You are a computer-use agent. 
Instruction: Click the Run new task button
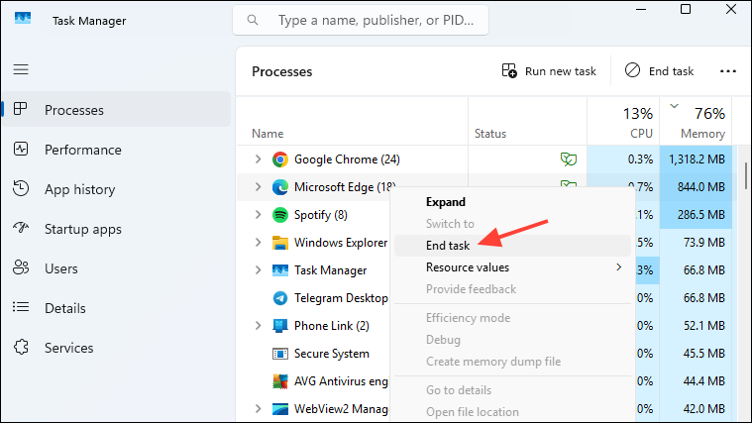click(x=549, y=71)
